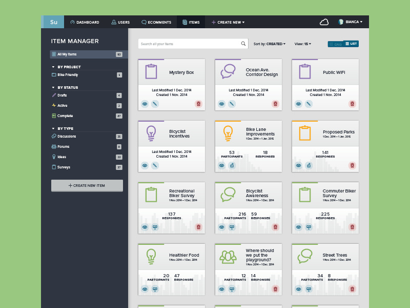The image size is (410, 308).
Task: Click the Forums icon under By Type
Action: 53,146
